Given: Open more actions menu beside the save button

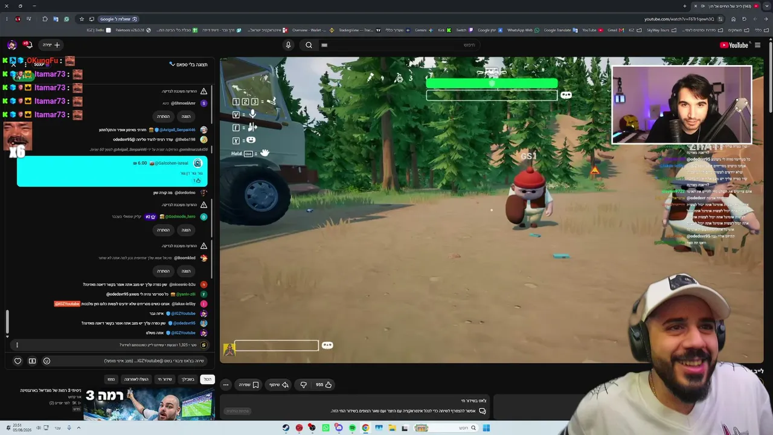Looking at the screenshot, I should [226, 385].
